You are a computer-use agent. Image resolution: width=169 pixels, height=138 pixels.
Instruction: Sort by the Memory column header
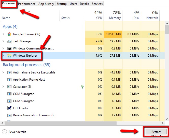[x=113, y=15]
